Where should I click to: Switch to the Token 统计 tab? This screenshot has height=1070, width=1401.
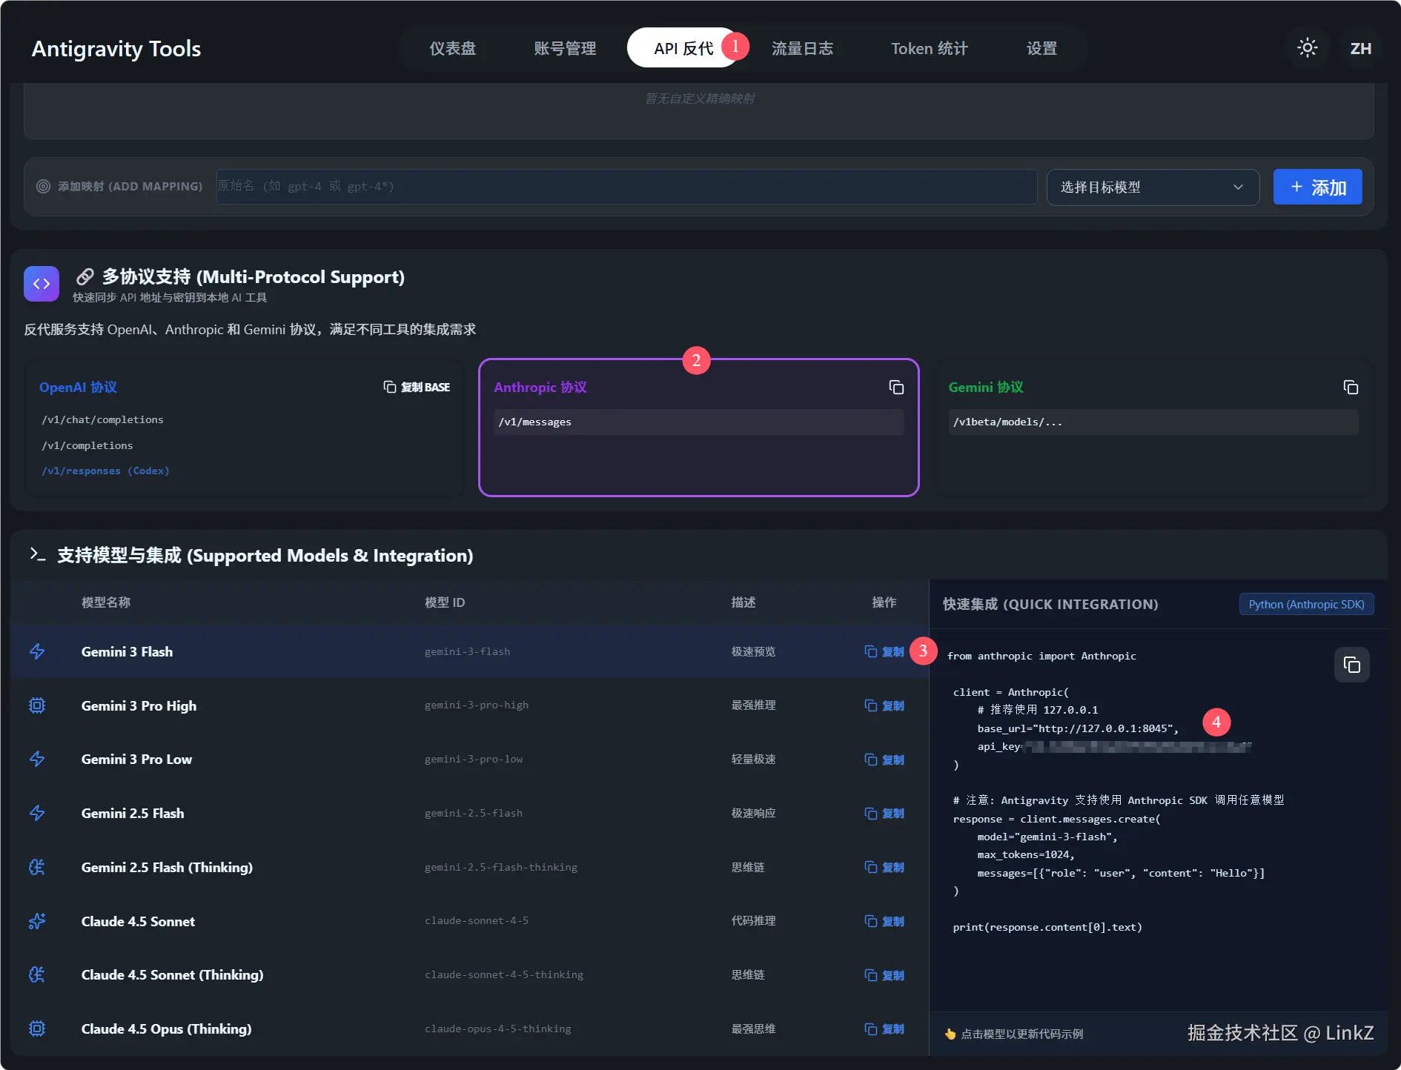[x=930, y=48]
